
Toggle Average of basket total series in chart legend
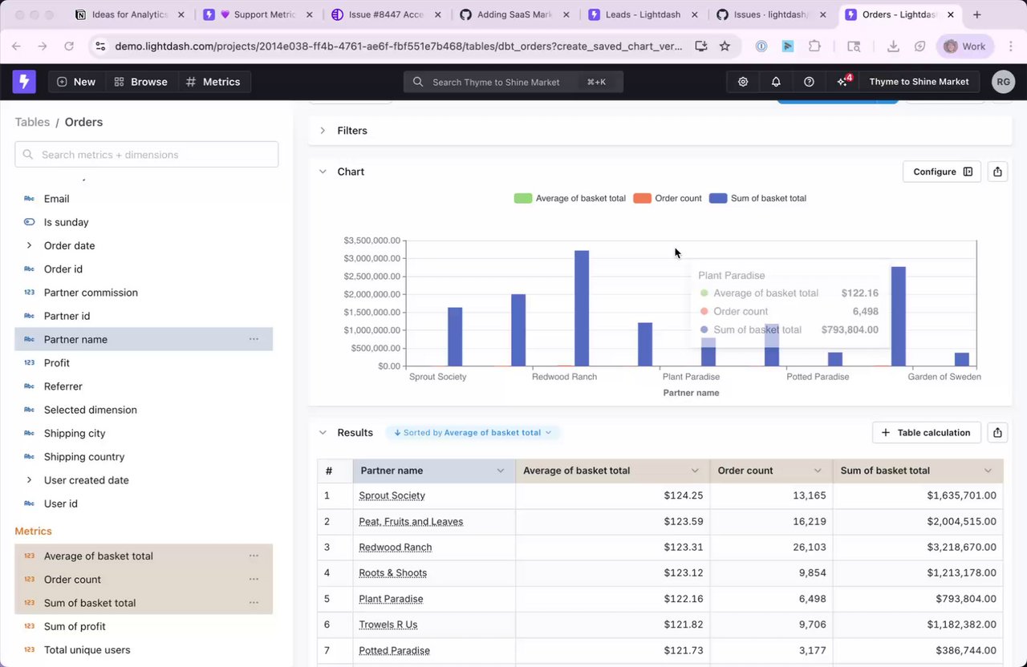click(x=570, y=198)
